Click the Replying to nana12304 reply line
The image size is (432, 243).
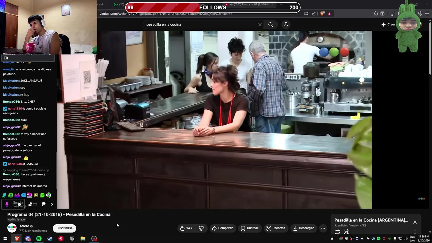click(x=27, y=170)
